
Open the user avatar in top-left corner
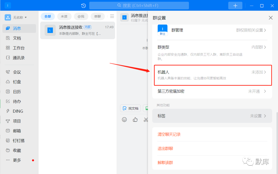point(8,5)
